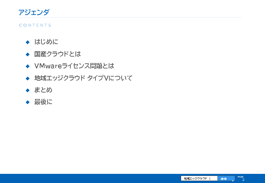Open the 国産クラウドとは agenda item
Viewport: 265px width, 183px height.
[x=57, y=54]
